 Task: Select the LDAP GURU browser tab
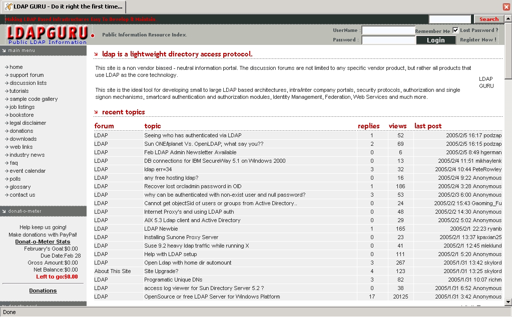(64, 6)
